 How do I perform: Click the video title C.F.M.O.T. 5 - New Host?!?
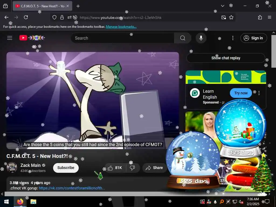tap(37, 156)
